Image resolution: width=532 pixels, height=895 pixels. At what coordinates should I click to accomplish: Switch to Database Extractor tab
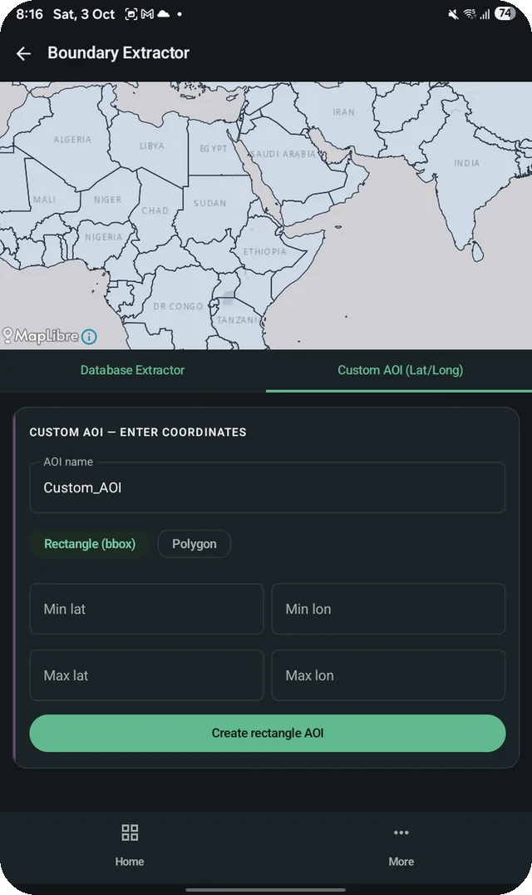[x=132, y=370]
